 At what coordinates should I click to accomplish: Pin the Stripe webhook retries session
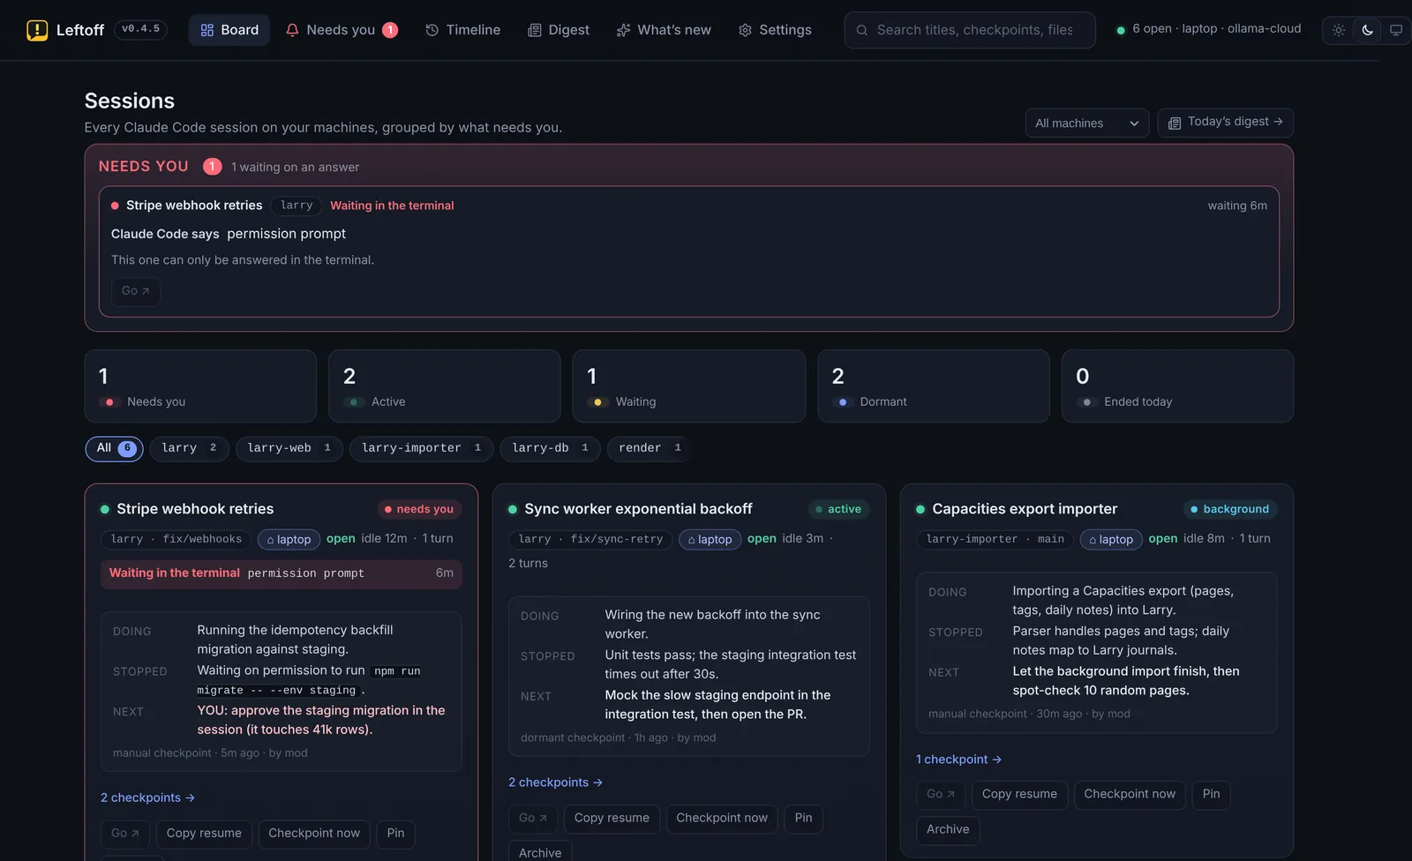coord(395,834)
